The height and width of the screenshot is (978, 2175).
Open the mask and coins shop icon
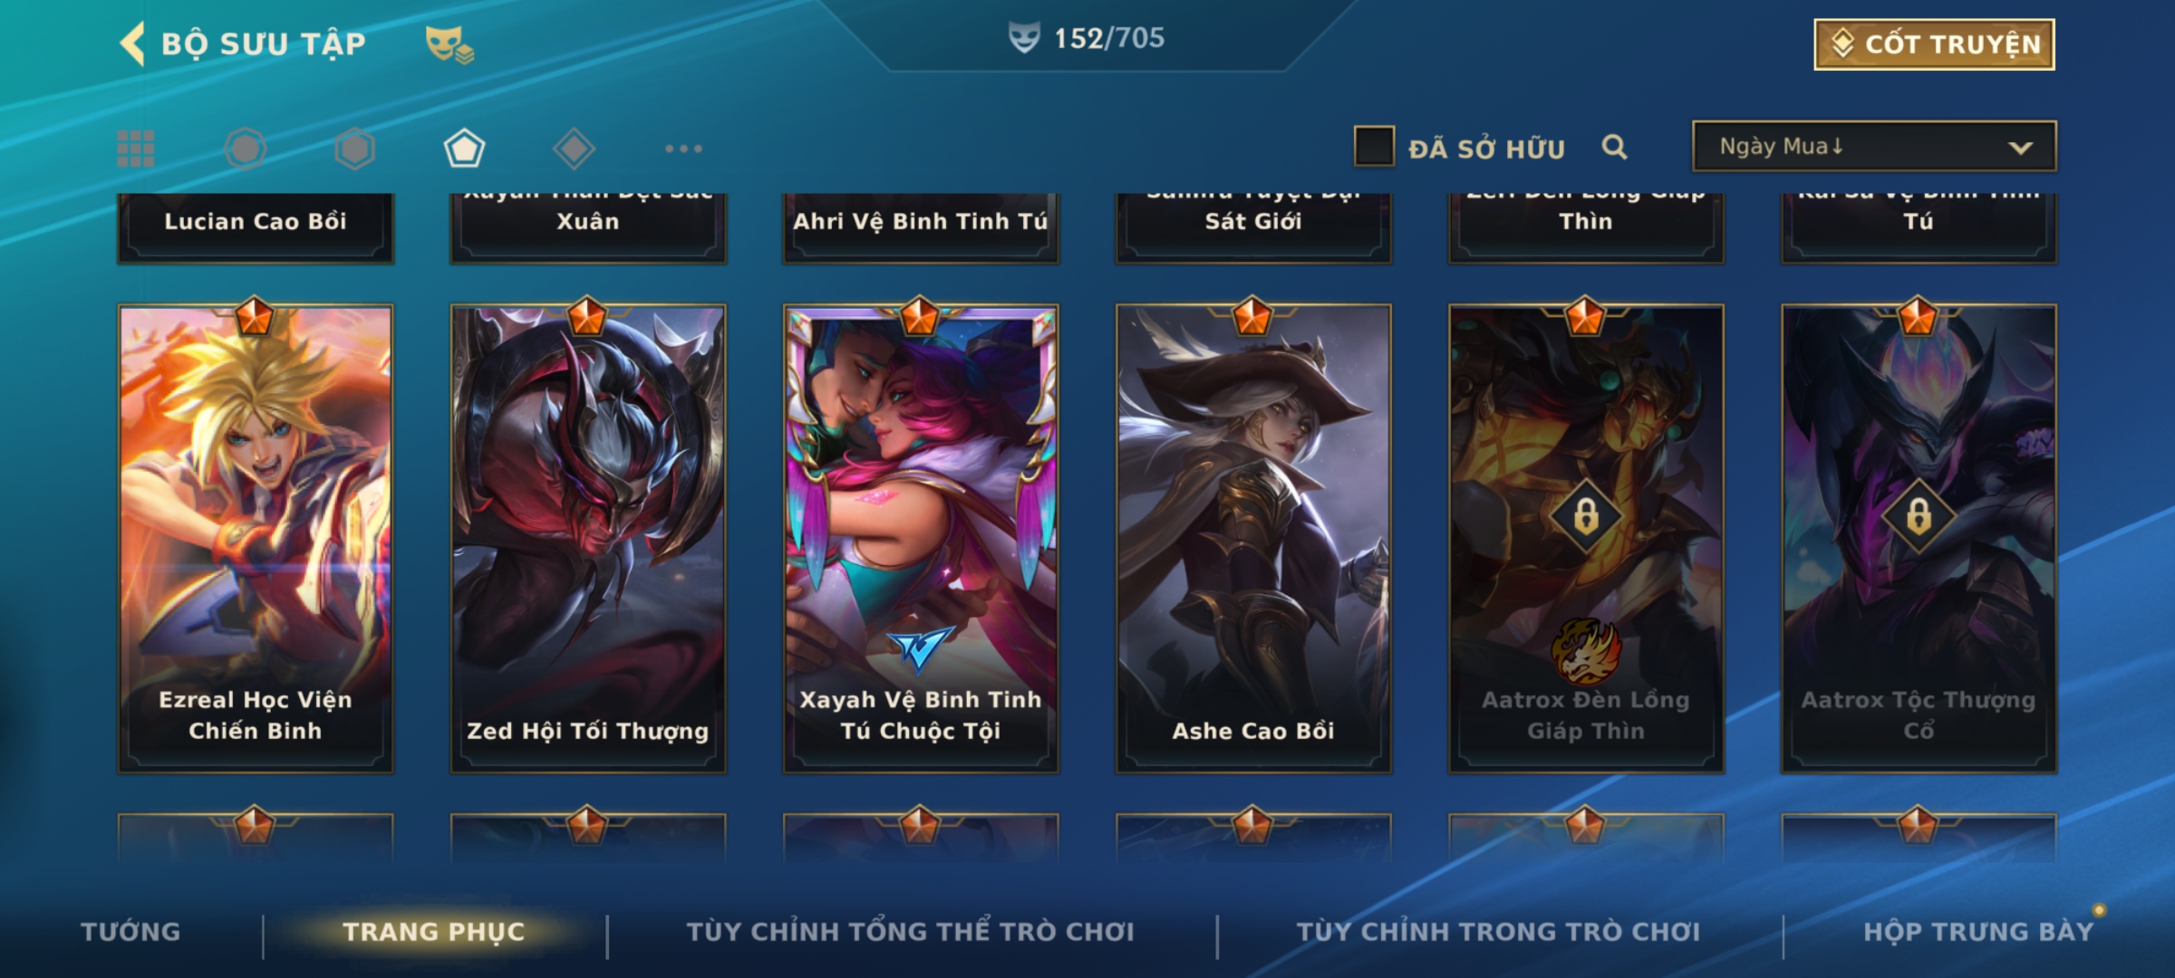(449, 44)
